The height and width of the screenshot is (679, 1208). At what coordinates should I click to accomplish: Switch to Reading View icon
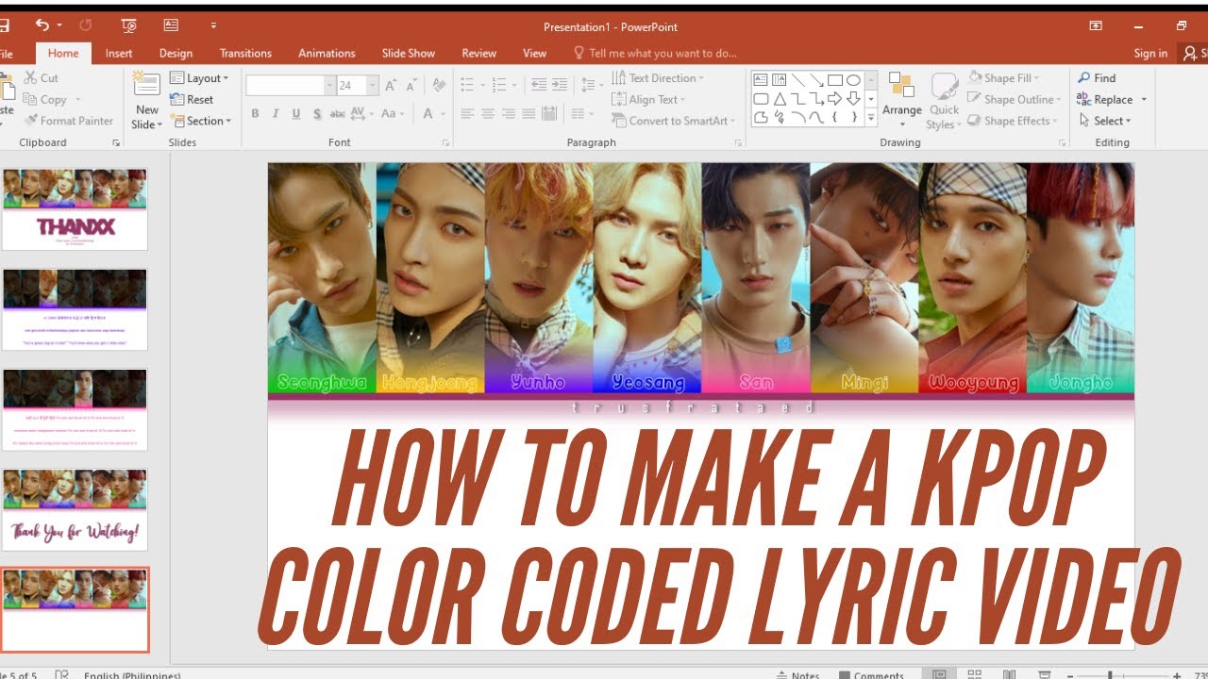(1010, 674)
